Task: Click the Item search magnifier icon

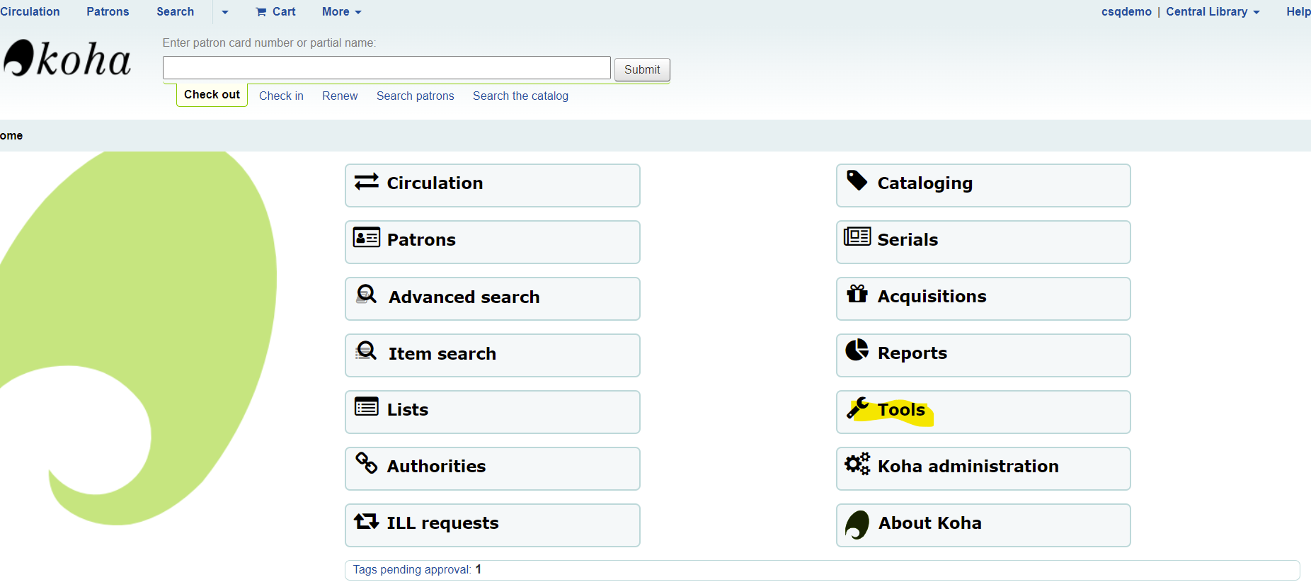Action: pos(366,350)
